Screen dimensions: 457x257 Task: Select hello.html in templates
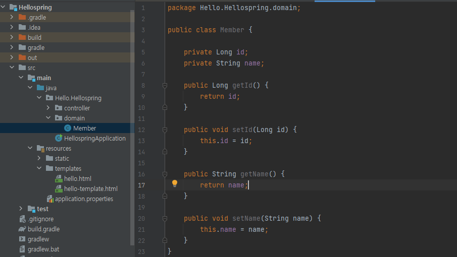(x=78, y=178)
